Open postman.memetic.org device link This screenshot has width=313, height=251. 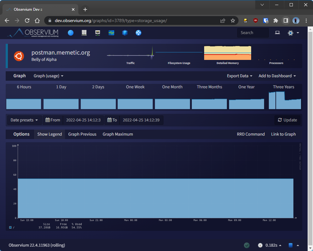click(x=61, y=52)
